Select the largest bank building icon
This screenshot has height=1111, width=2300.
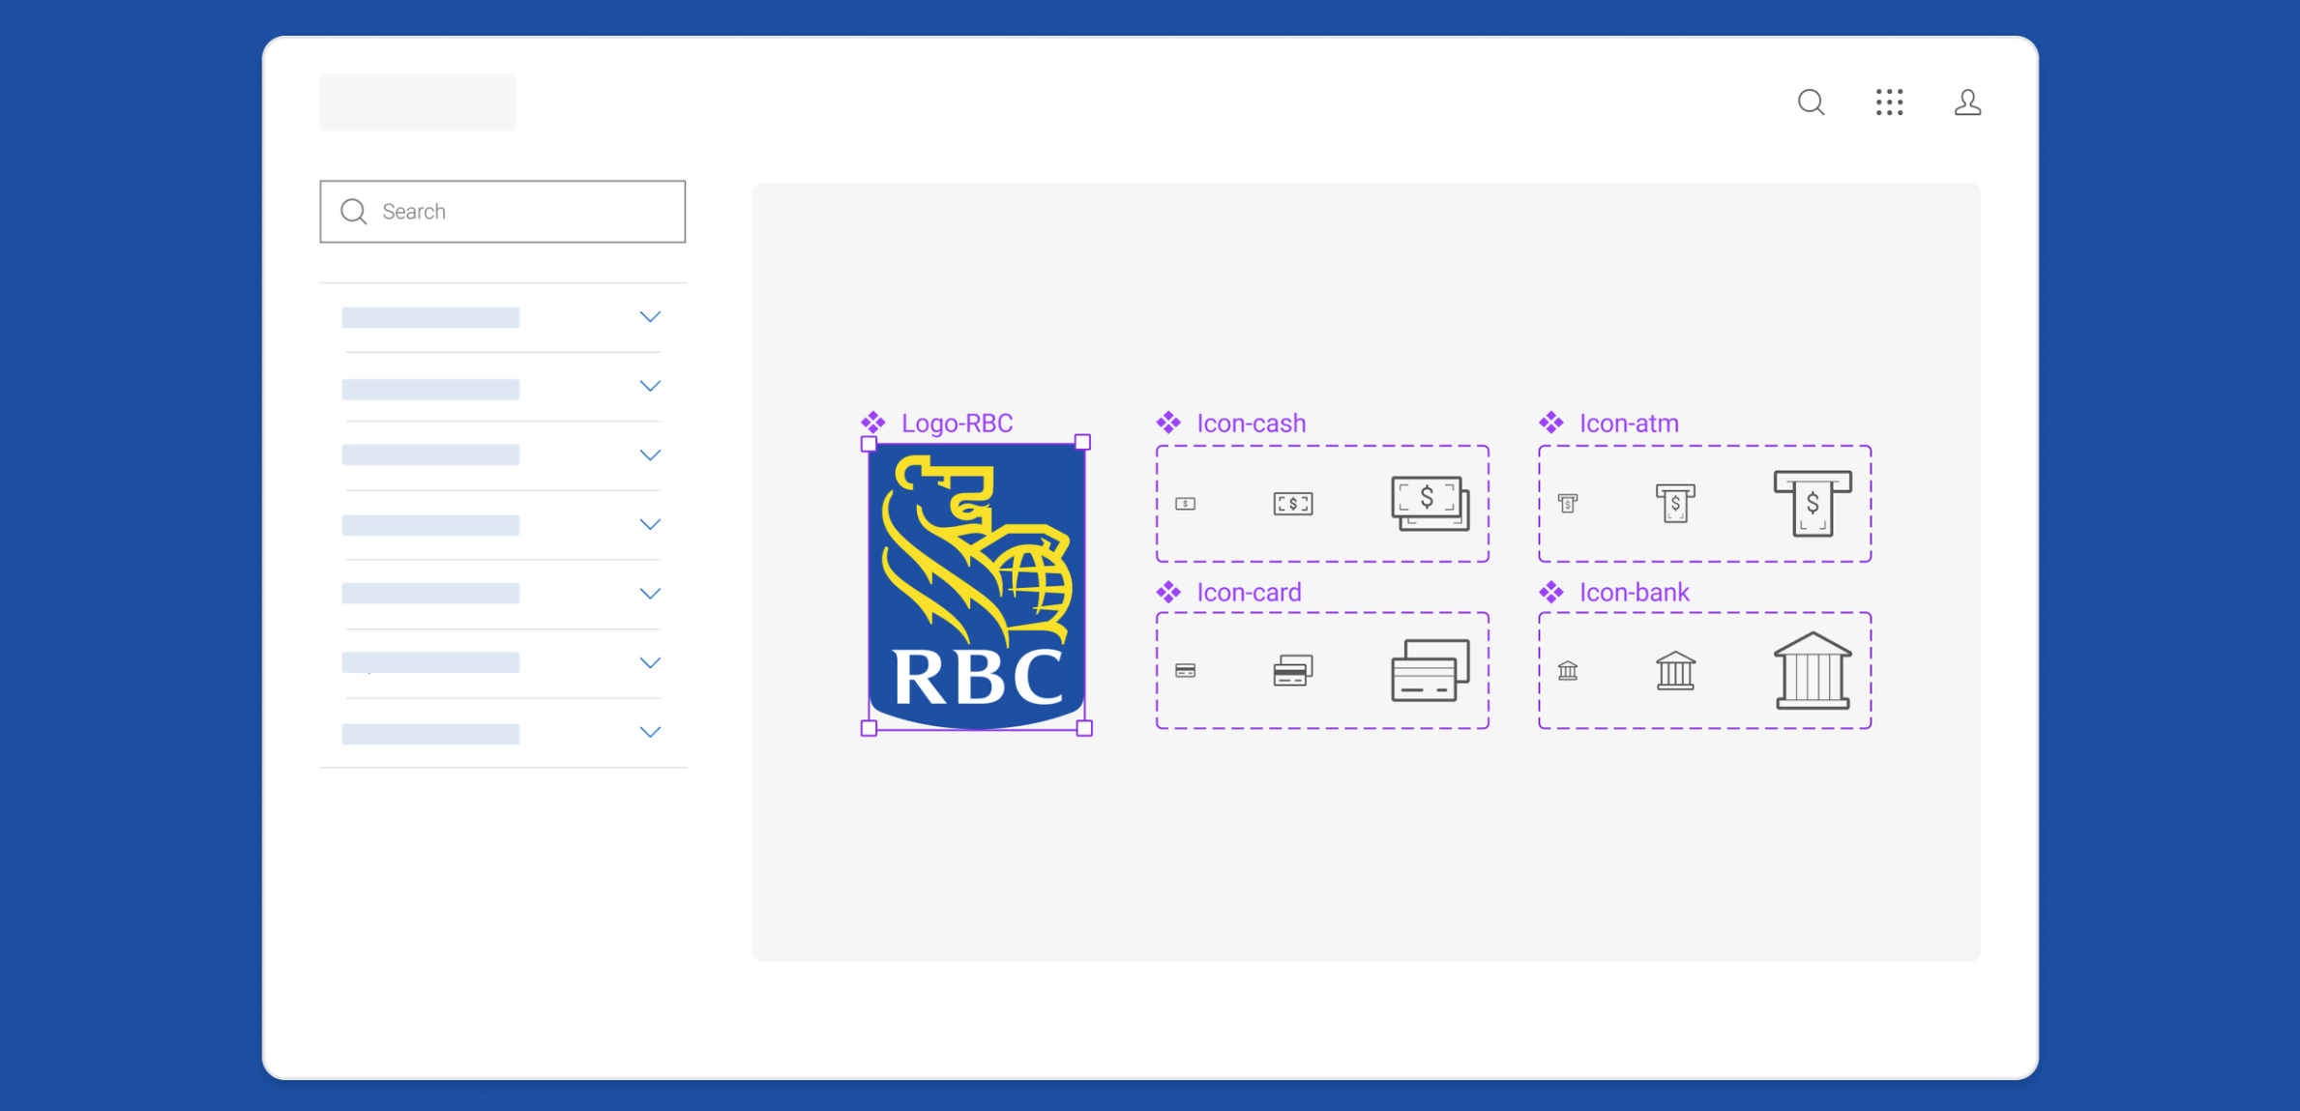(x=1813, y=670)
